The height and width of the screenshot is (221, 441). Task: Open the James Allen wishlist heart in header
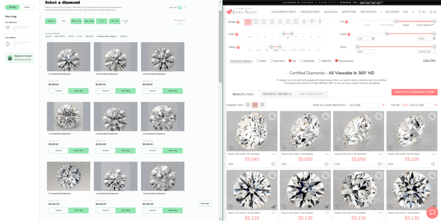coord(420,12)
